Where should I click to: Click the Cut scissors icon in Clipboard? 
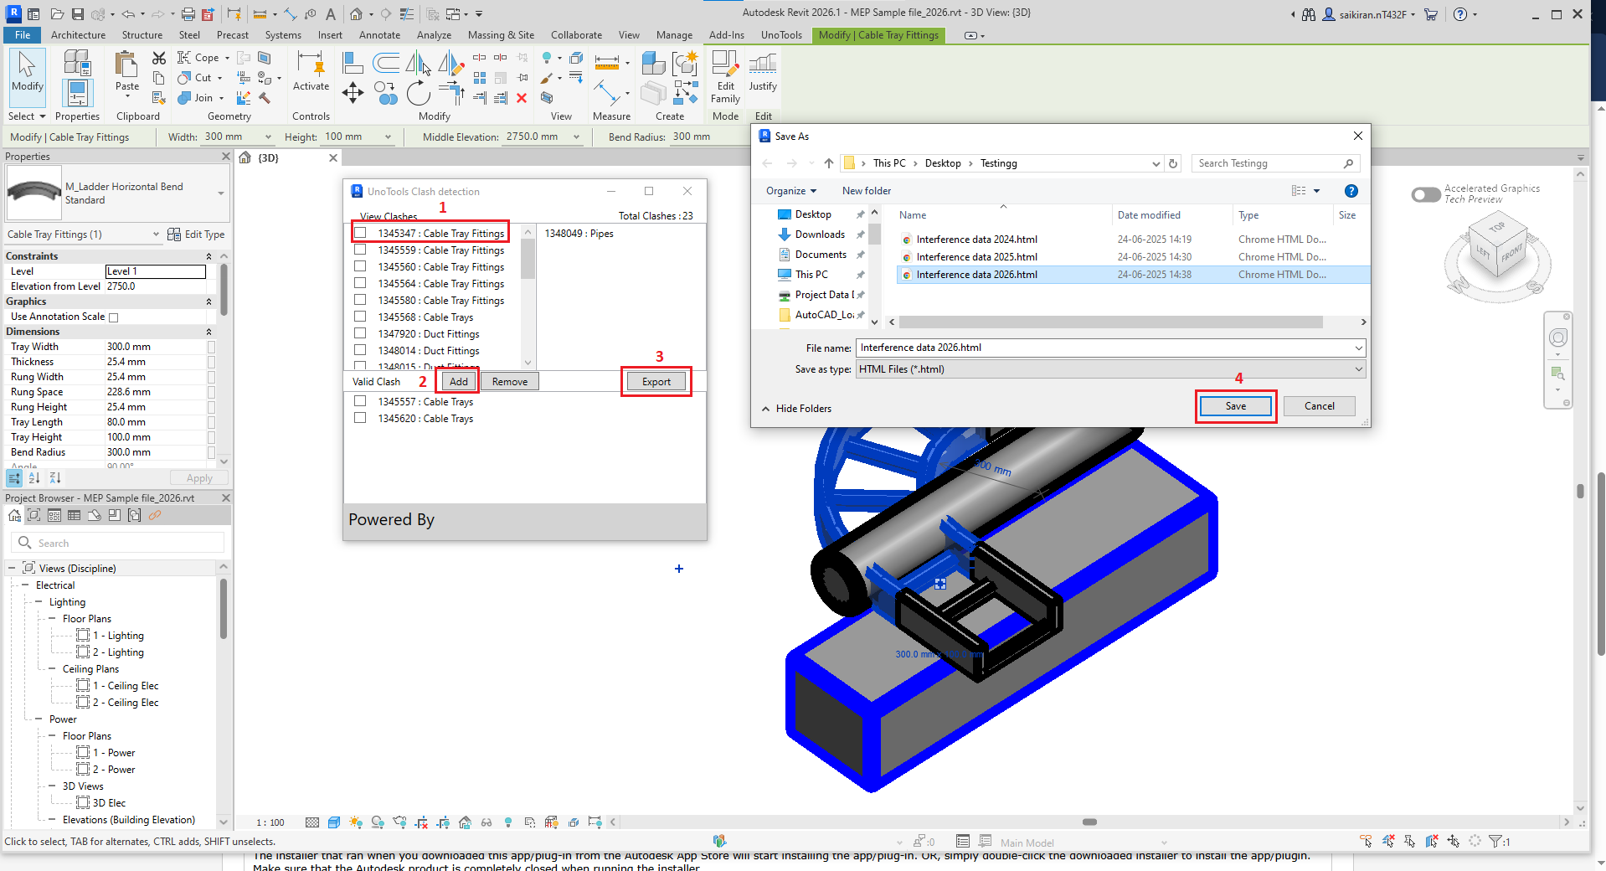pyautogui.click(x=159, y=58)
